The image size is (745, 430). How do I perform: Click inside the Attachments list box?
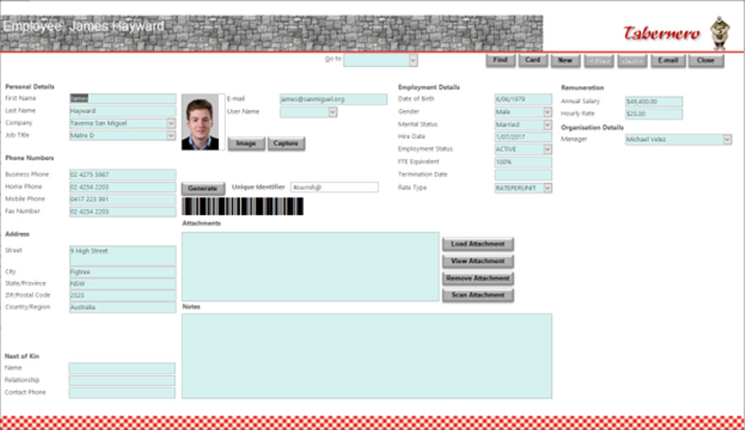[x=310, y=266]
